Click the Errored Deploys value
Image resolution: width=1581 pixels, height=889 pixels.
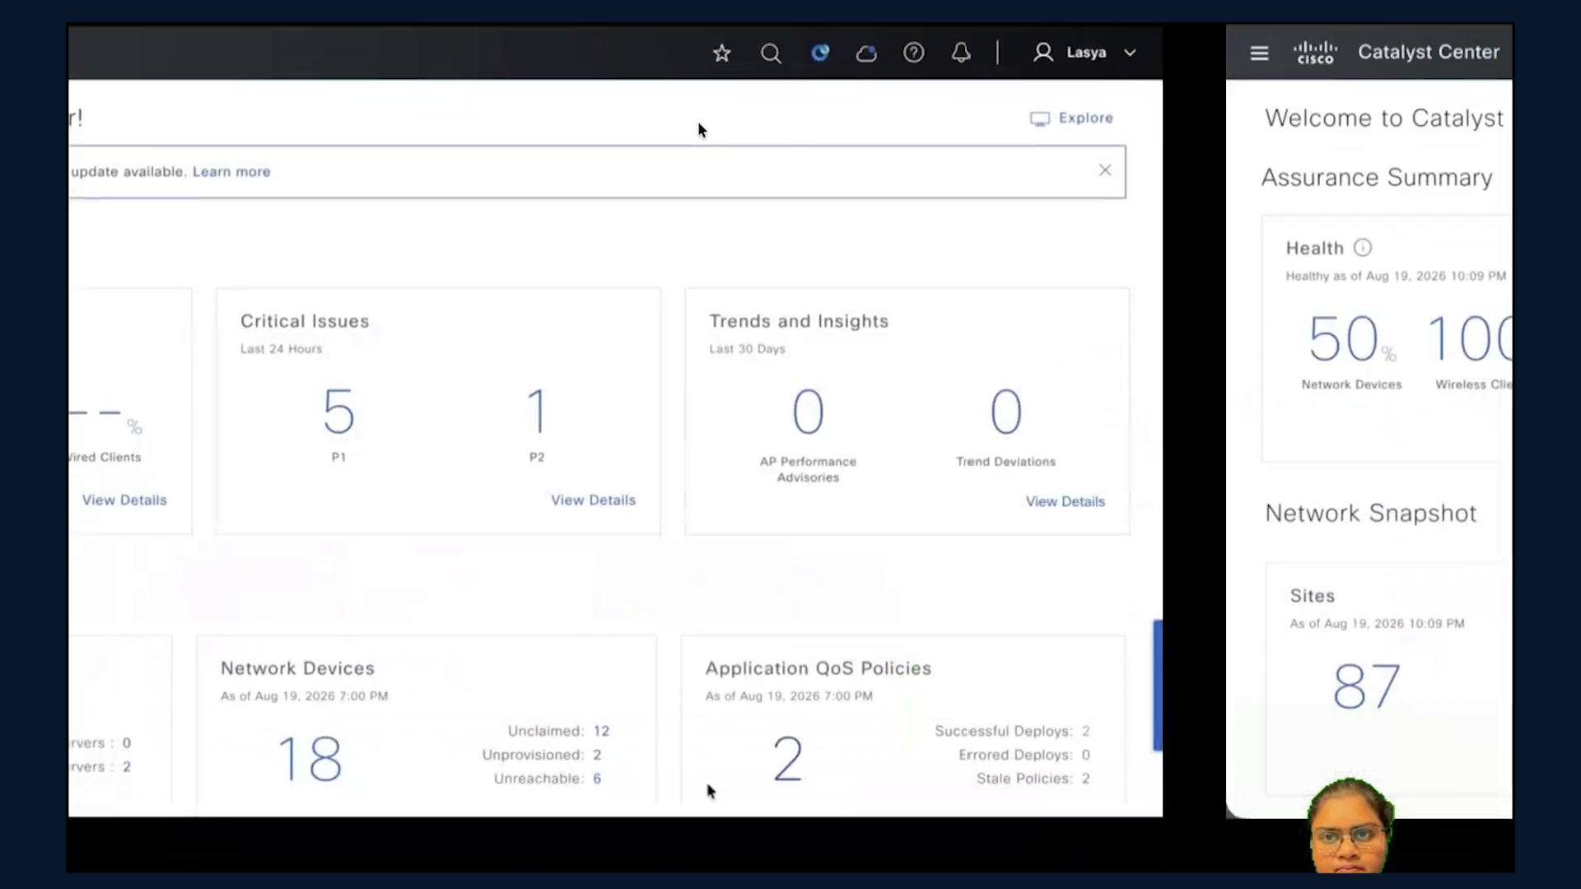[1086, 755]
